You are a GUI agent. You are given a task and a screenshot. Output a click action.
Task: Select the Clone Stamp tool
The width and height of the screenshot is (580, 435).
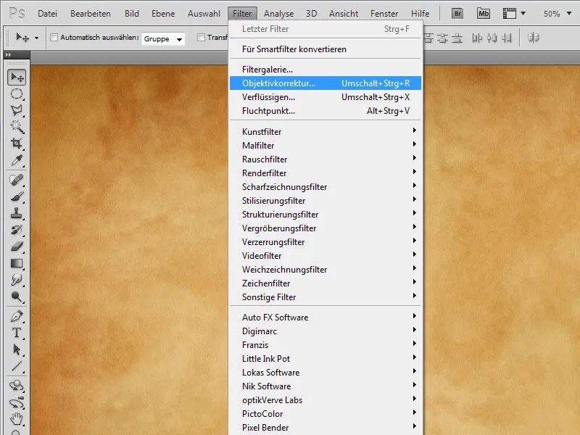click(x=17, y=213)
